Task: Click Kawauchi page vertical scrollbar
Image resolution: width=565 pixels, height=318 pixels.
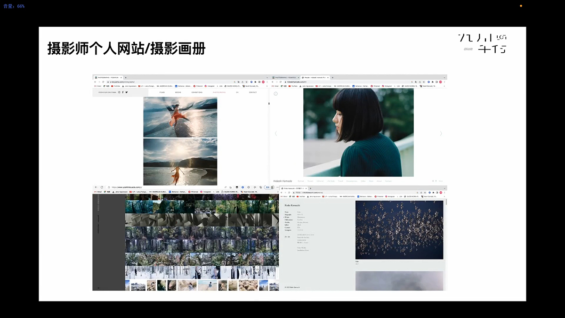Action: tap(446, 203)
